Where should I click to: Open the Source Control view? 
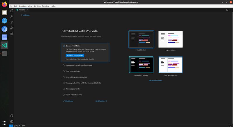(x=12, y=22)
